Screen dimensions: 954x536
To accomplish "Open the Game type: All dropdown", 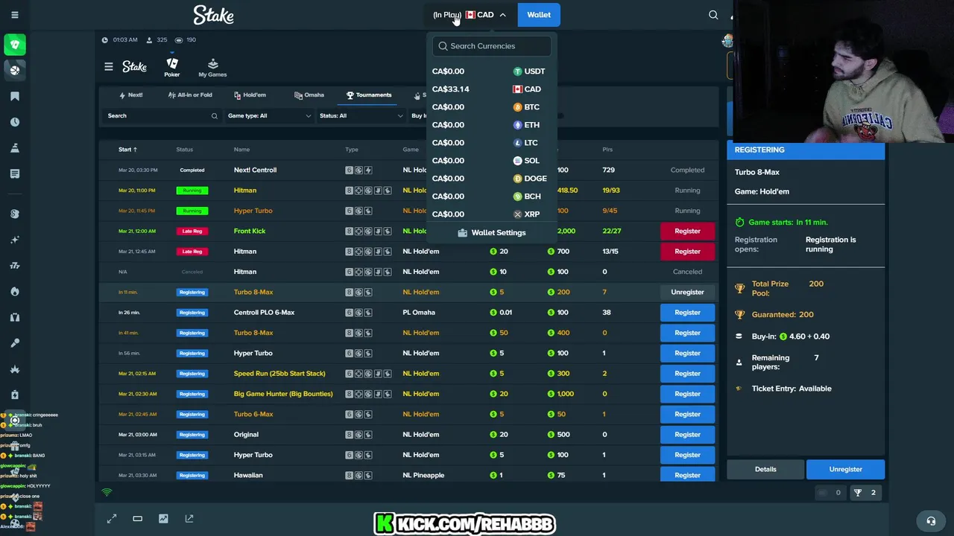I will (x=269, y=116).
